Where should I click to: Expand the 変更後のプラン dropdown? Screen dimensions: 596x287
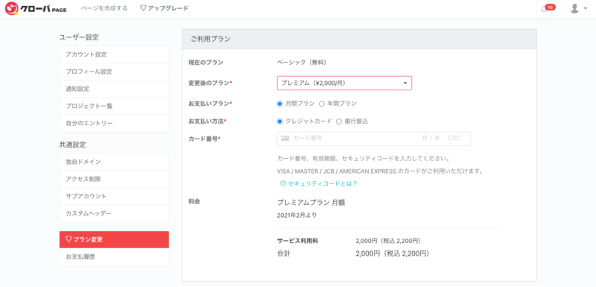tap(344, 83)
